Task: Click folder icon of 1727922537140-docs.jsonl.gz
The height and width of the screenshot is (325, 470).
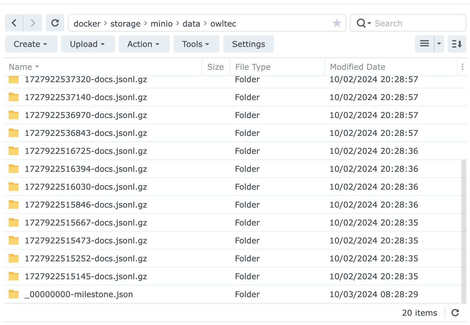Action: 14,97
